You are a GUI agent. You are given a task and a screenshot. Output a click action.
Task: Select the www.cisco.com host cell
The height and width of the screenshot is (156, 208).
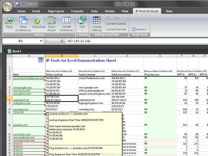(29, 90)
